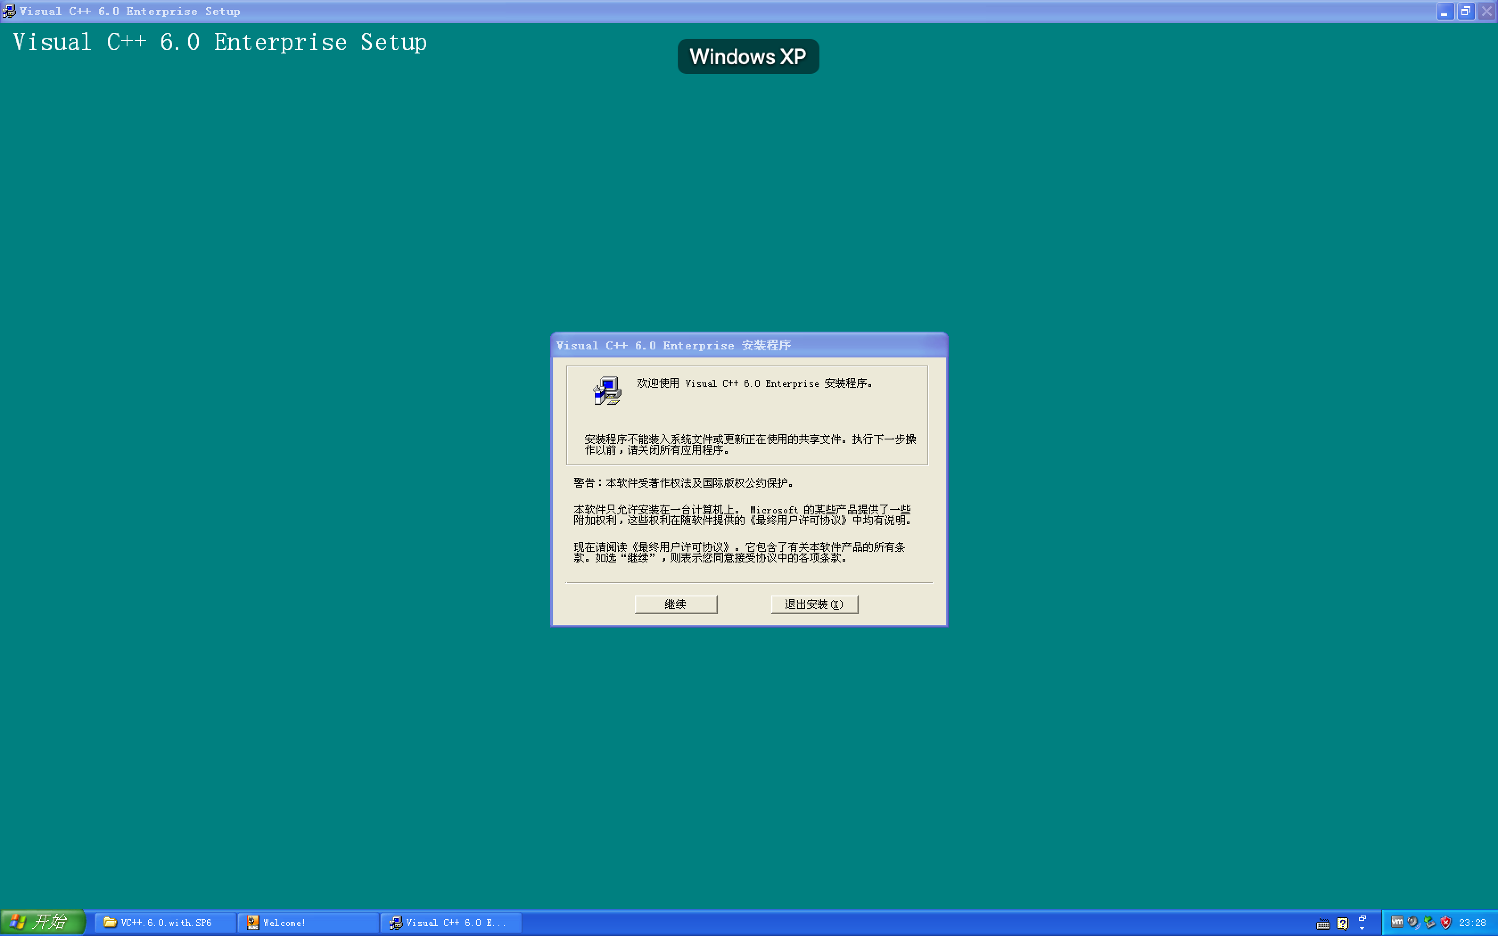Click the window-restore icon next to the language bar
This screenshot has width=1498, height=936.
1362,919
